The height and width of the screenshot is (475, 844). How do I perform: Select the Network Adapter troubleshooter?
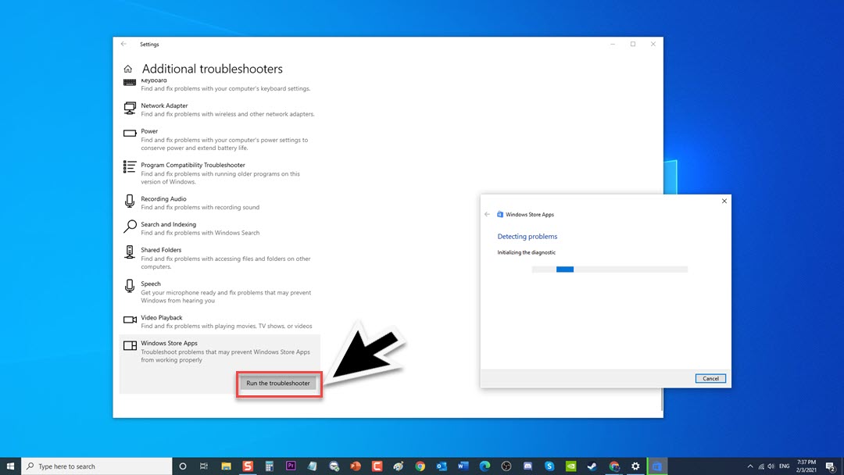(x=220, y=109)
